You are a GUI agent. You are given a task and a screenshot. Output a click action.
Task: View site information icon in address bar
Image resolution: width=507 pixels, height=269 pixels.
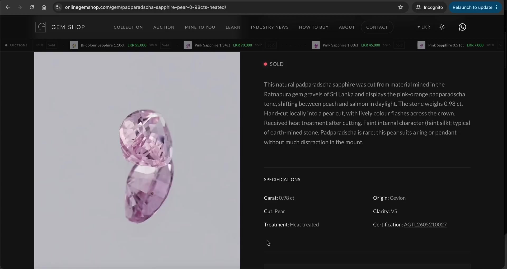point(58,7)
